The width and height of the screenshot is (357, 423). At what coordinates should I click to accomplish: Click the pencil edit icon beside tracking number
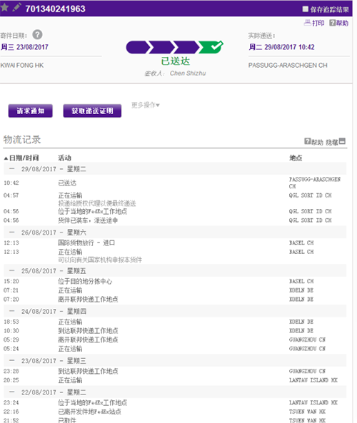coord(16,7)
